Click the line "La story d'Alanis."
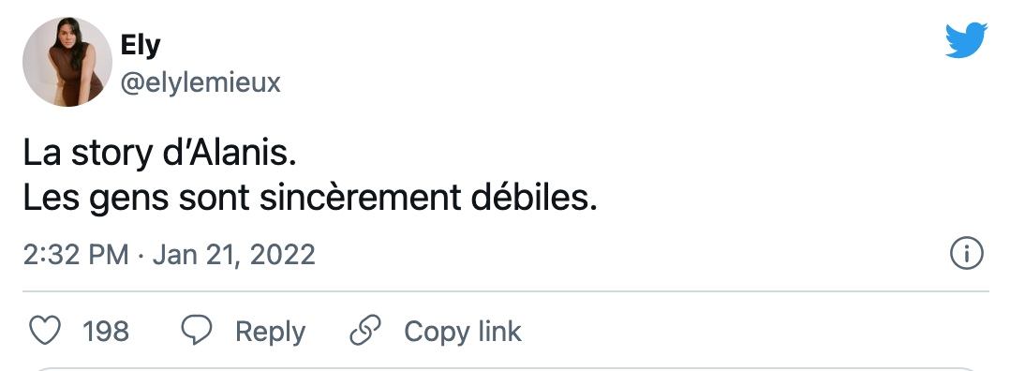The image size is (1010, 371). point(159,154)
